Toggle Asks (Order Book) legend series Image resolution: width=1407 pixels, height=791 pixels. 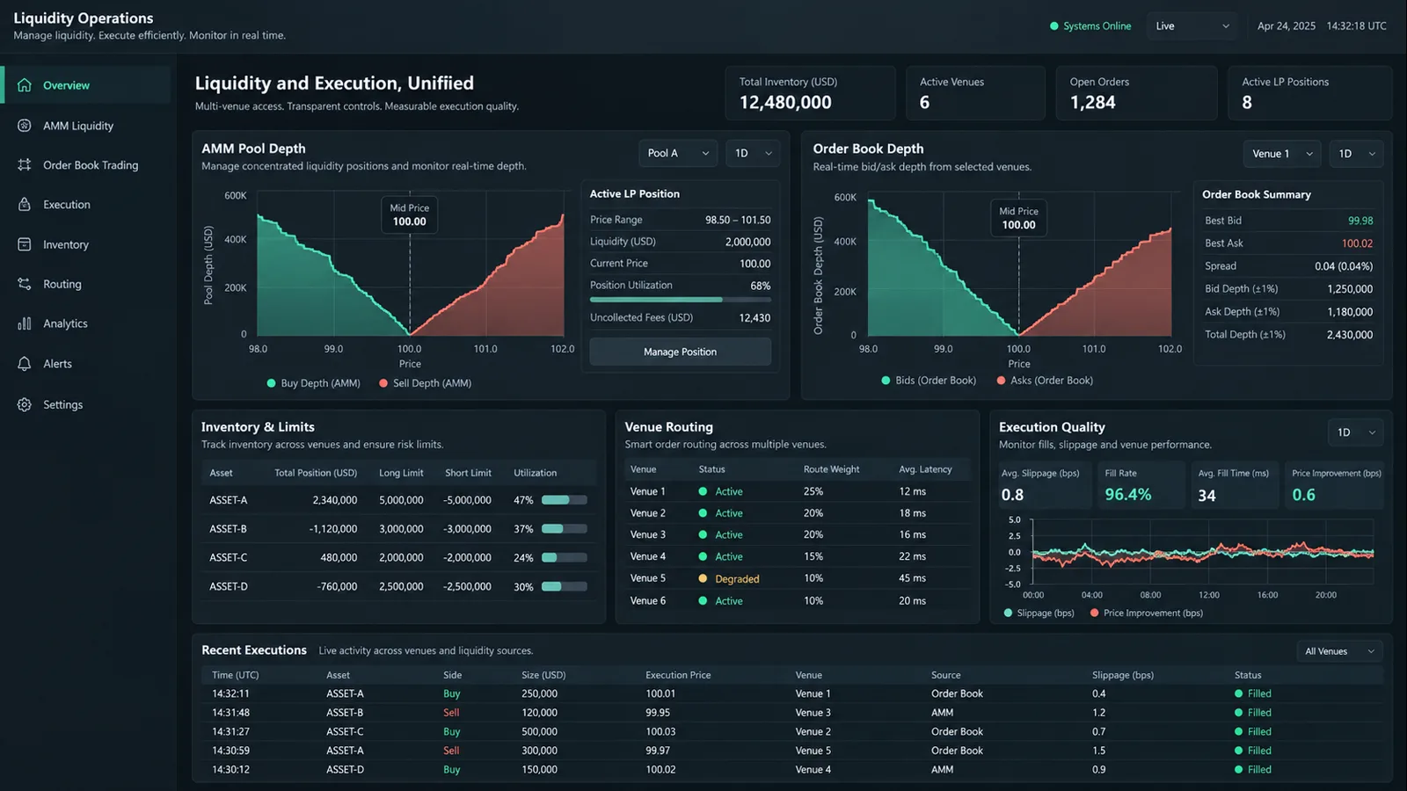(x=1045, y=381)
